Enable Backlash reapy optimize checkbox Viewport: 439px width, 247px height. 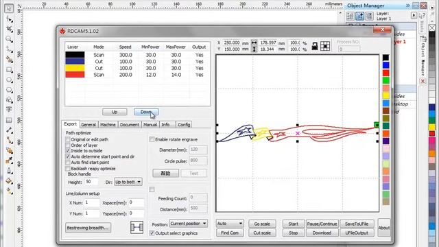67,168
